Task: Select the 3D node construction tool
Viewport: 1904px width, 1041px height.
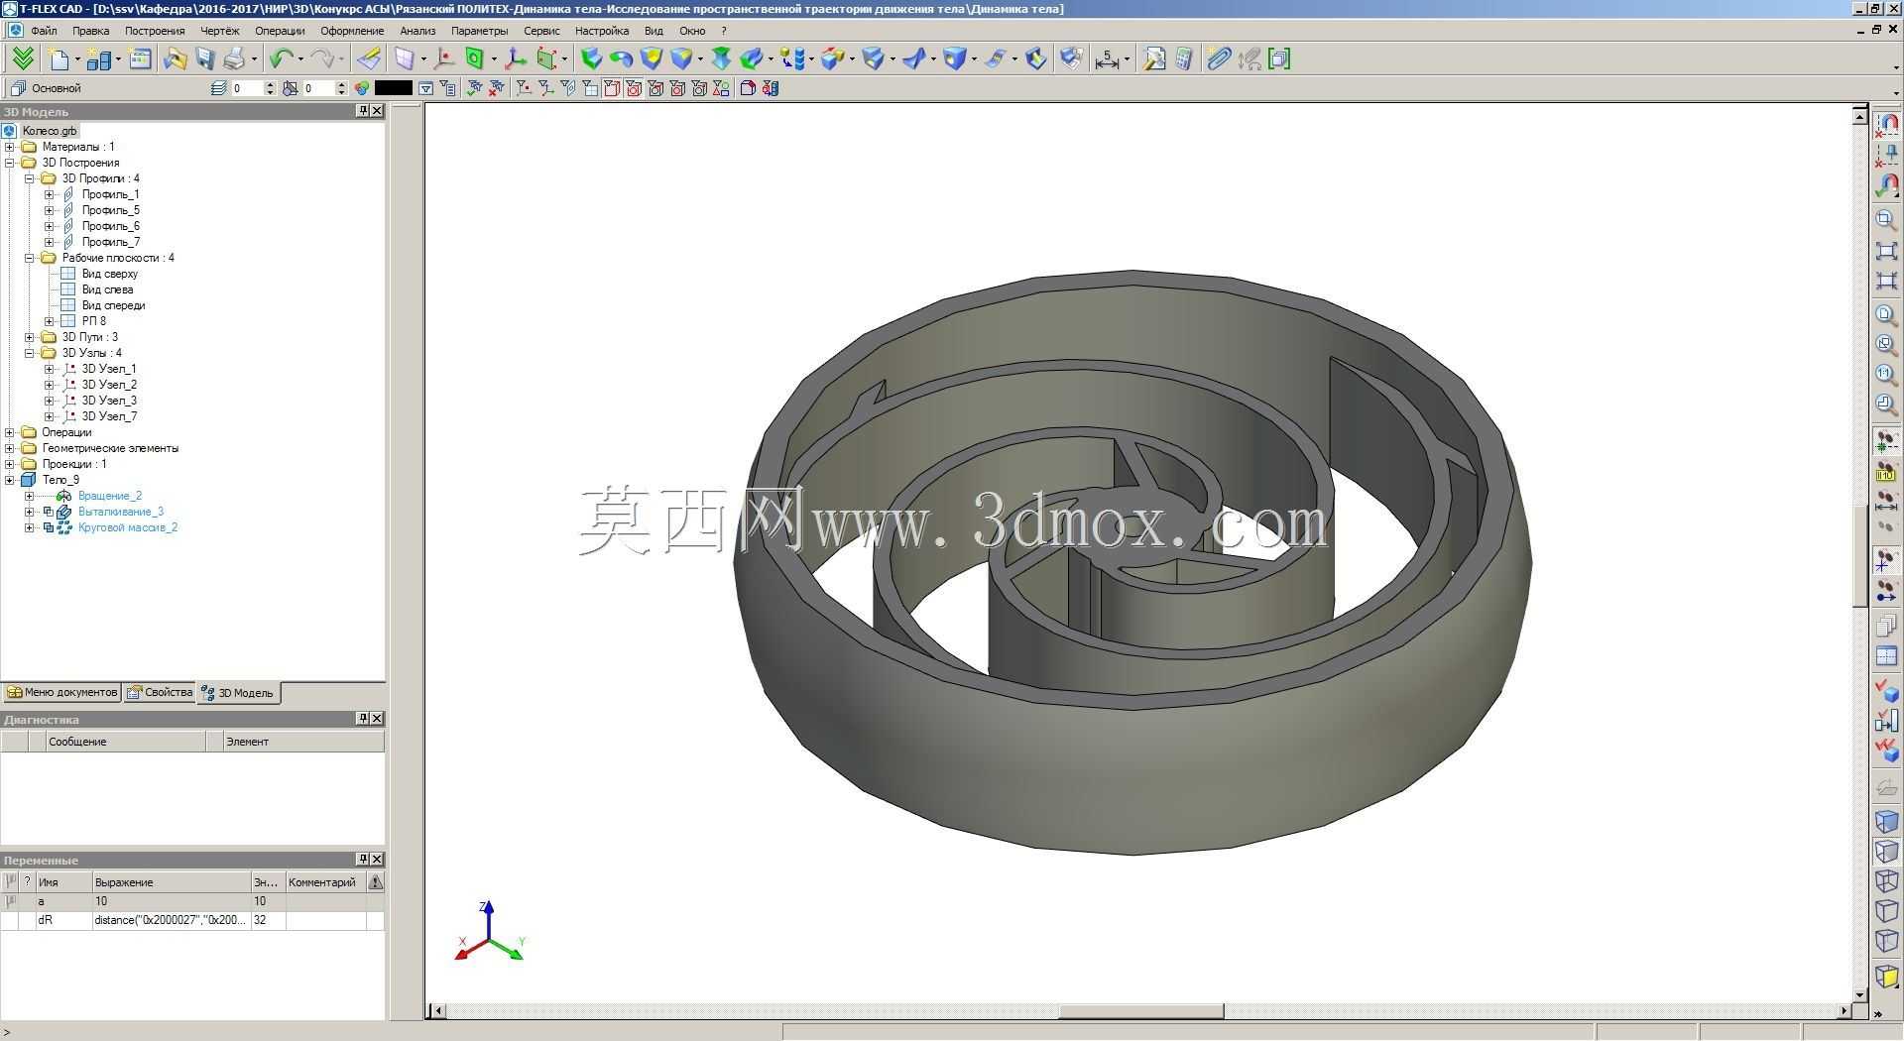Action: click(x=444, y=59)
